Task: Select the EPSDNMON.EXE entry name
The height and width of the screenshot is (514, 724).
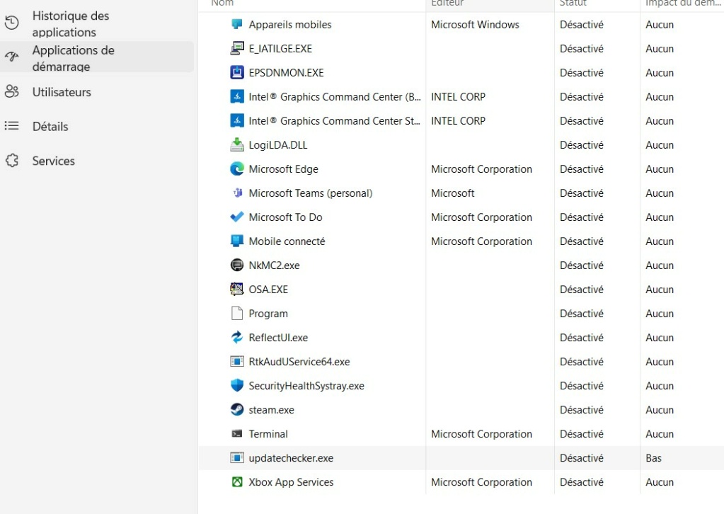Action: click(287, 72)
